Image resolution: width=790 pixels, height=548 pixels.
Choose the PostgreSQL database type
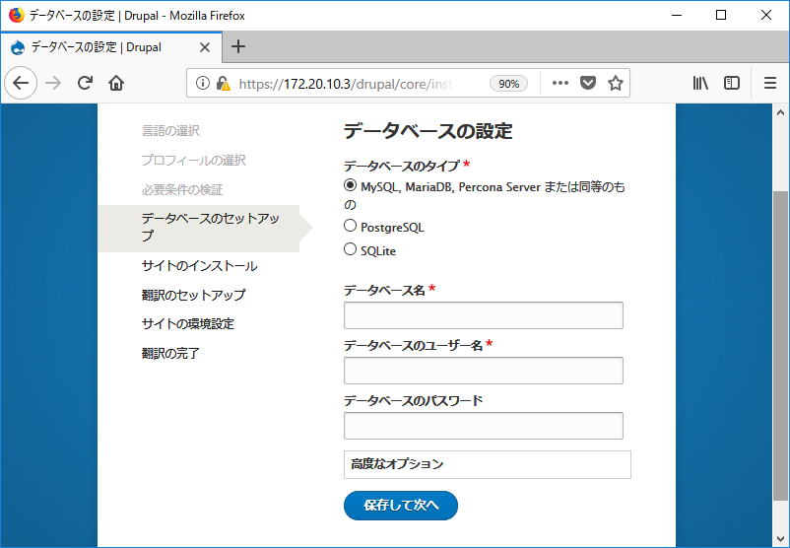tap(350, 226)
